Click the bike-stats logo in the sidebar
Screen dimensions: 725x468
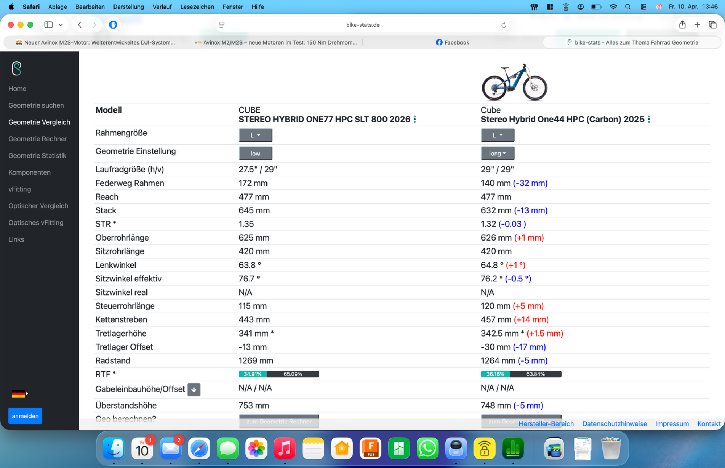(x=17, y=68)
